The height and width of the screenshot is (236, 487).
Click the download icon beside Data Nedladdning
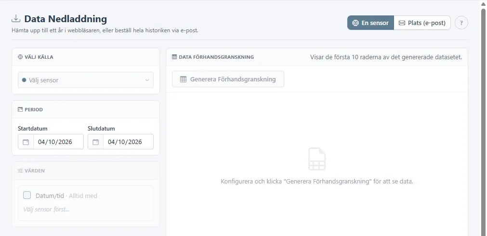[x=15, y=19]
